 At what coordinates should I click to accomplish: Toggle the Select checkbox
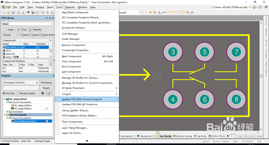tap(21, 35)
